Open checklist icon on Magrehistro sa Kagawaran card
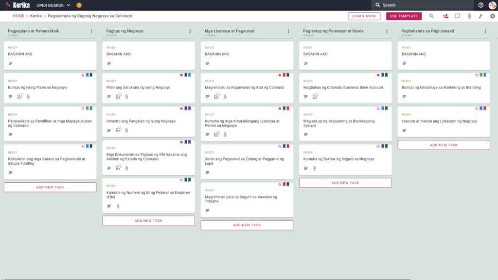498x280 pixels. coord(217,96)
